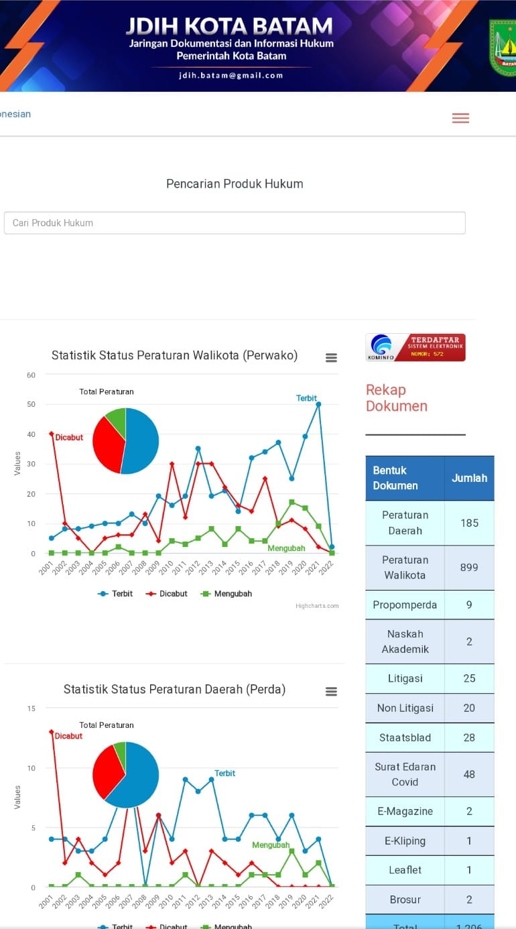
Task: Click the 2021 Terbit data point in Perwako chart
Action: 318,404
